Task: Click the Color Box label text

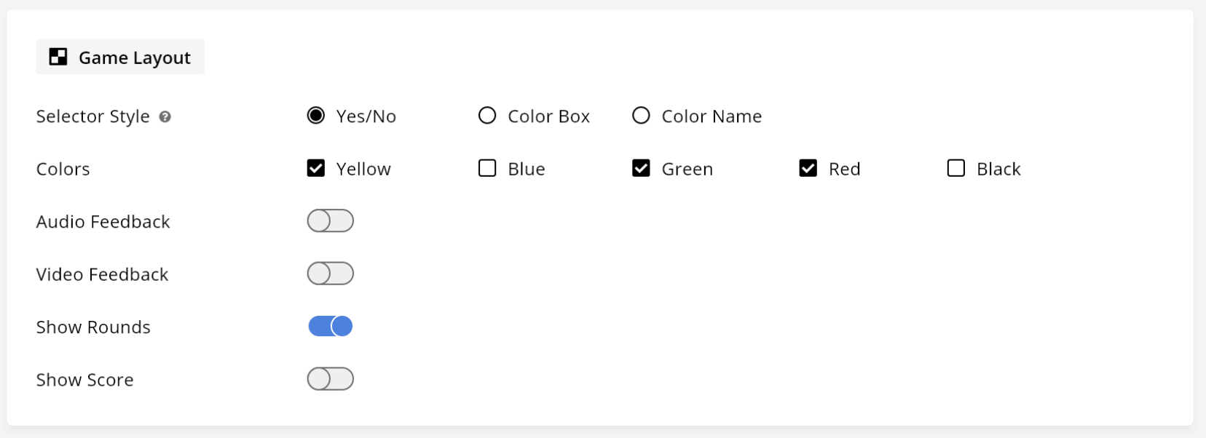Action: 549,116
